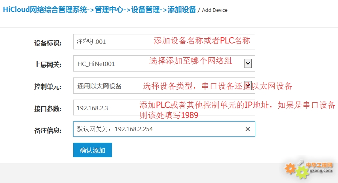Select the HC_HiNet001 gateway value

[96, 64]
